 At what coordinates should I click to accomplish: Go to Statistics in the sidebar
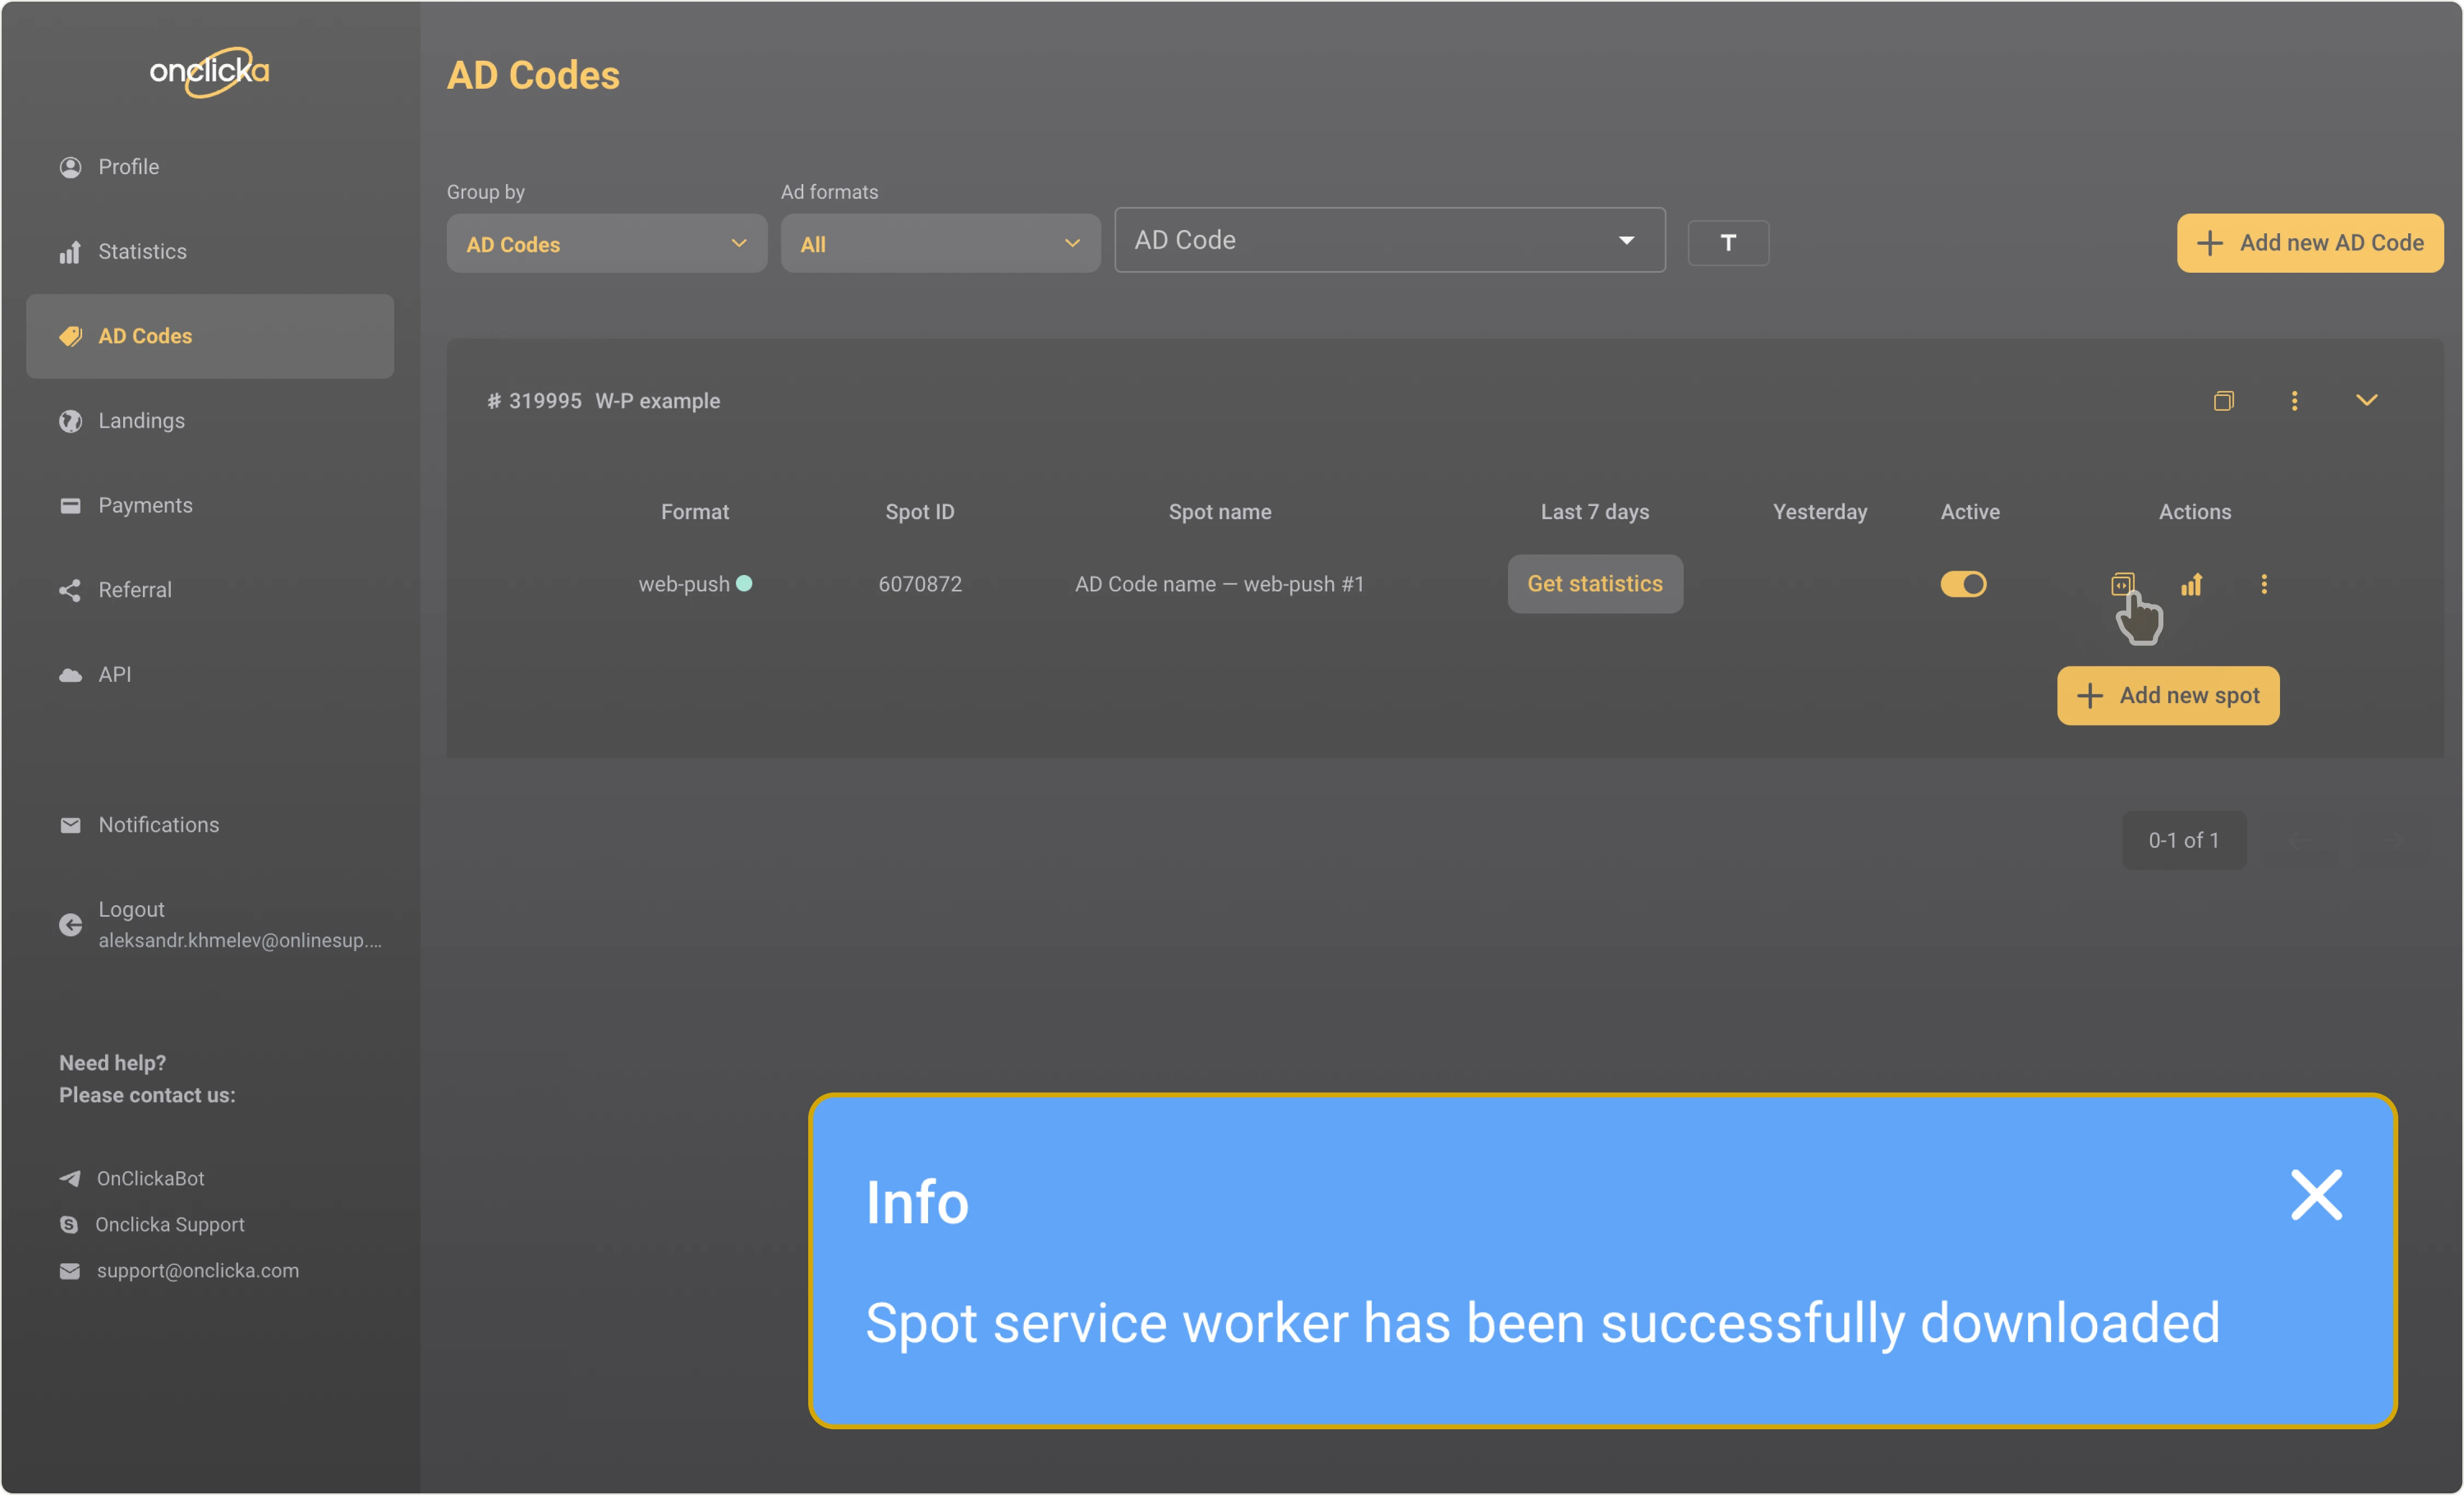coord(142,252)
